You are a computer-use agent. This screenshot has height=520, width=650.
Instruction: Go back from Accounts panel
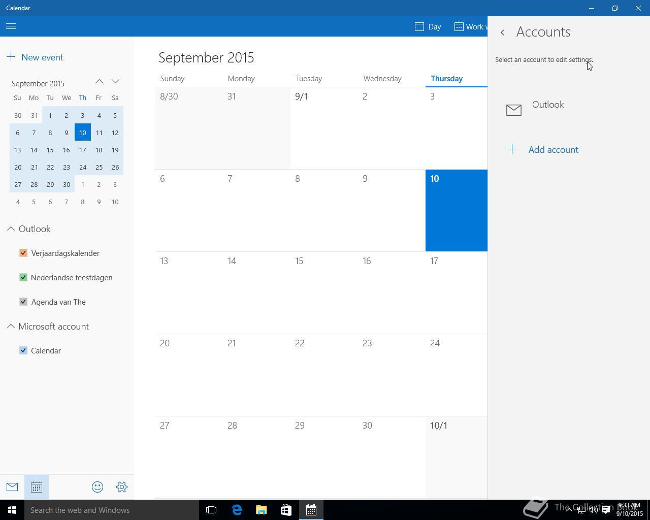pos(502,32)
